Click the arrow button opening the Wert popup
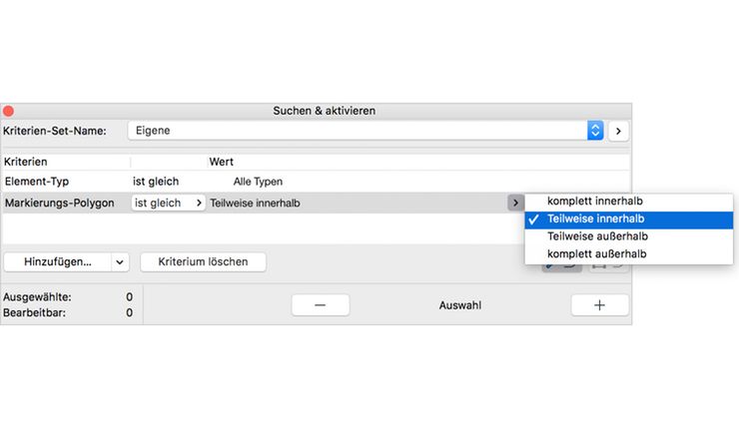 point(515,203)
